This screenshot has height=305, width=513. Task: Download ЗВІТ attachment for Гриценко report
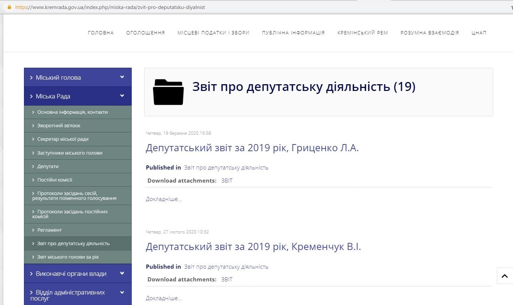coord(227,181)
